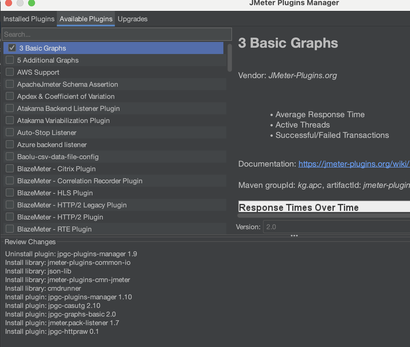Select BlazeMeter - HLS Plugin name
Image resolution: width=410 pixels, height=347 pixels.
pos(55,193)
